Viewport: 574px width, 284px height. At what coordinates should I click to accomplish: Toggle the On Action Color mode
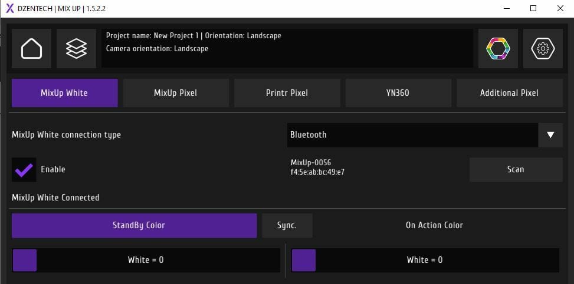click(x=434, y=226)
